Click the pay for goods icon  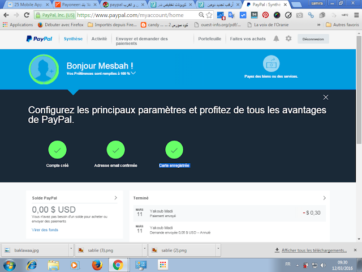(x=271, y=63)
